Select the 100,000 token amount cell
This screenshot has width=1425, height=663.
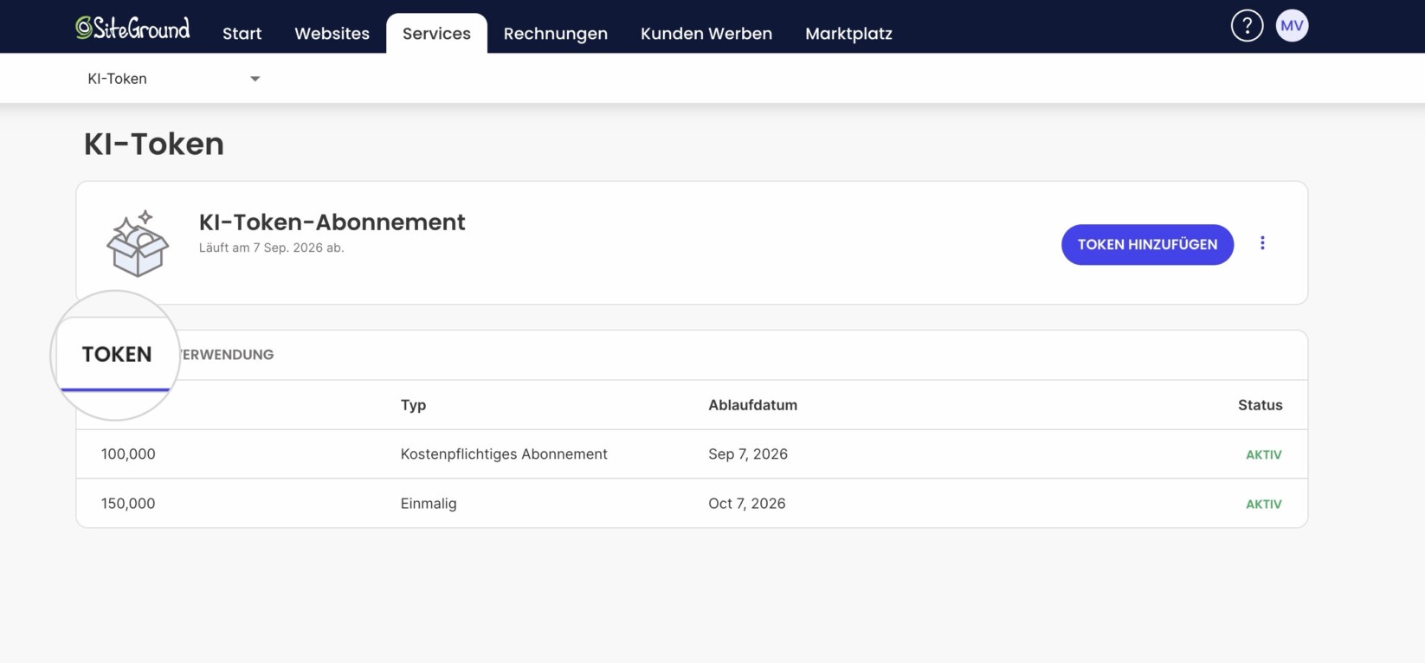(128, 454)
